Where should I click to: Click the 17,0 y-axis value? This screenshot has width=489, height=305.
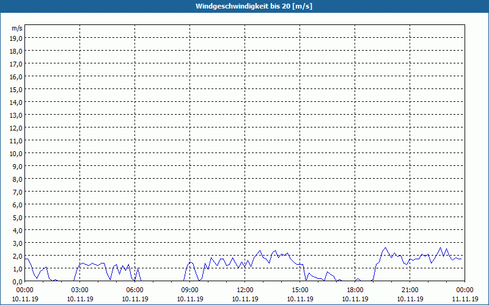16,64
